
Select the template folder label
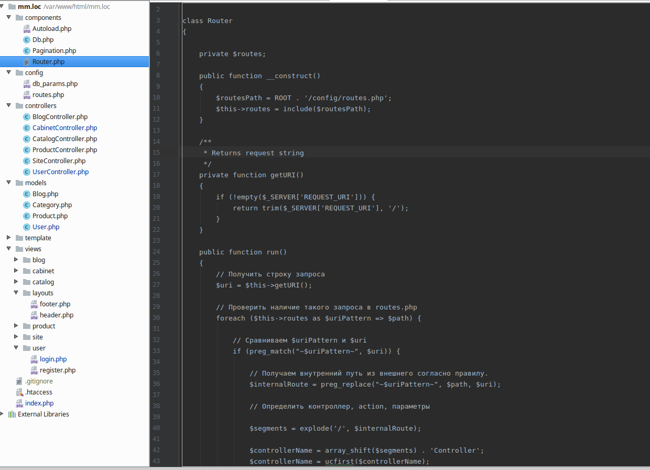click(38, 238)
